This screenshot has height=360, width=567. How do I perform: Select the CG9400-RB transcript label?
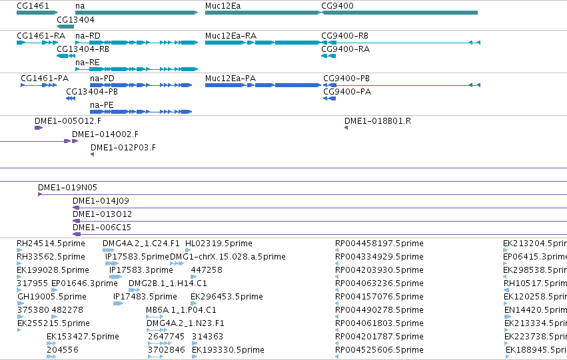point(344,36)
